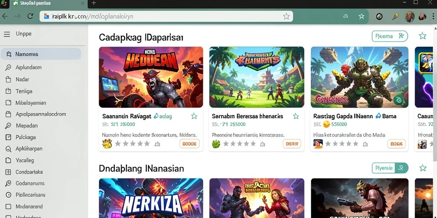Screen dimensions: 437x218
Task: Go back with browser back arrow
Action: click(x=5, y=17)
